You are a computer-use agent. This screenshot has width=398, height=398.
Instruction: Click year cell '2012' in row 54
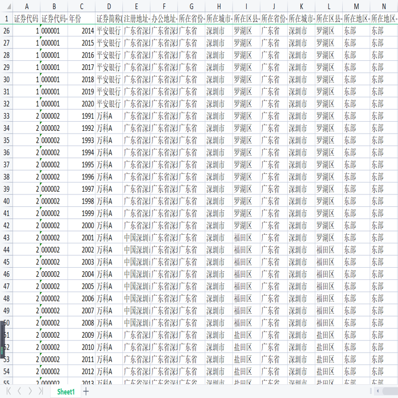click(81, 371)
